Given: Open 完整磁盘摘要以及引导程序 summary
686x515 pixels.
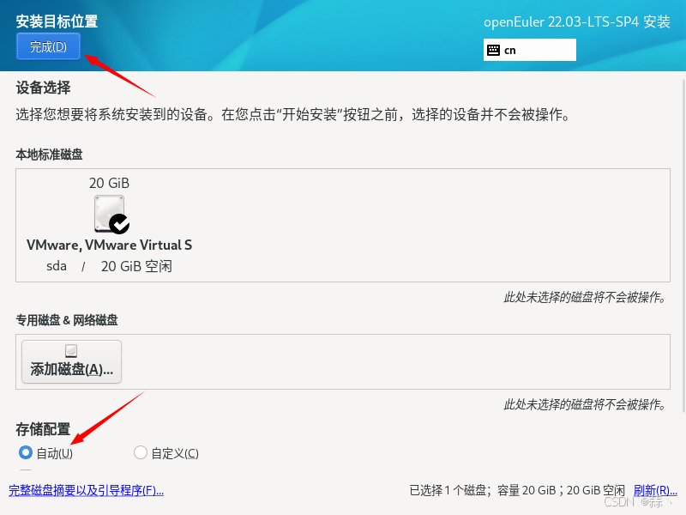Looking at the screenshot, I should coord(86,490).
